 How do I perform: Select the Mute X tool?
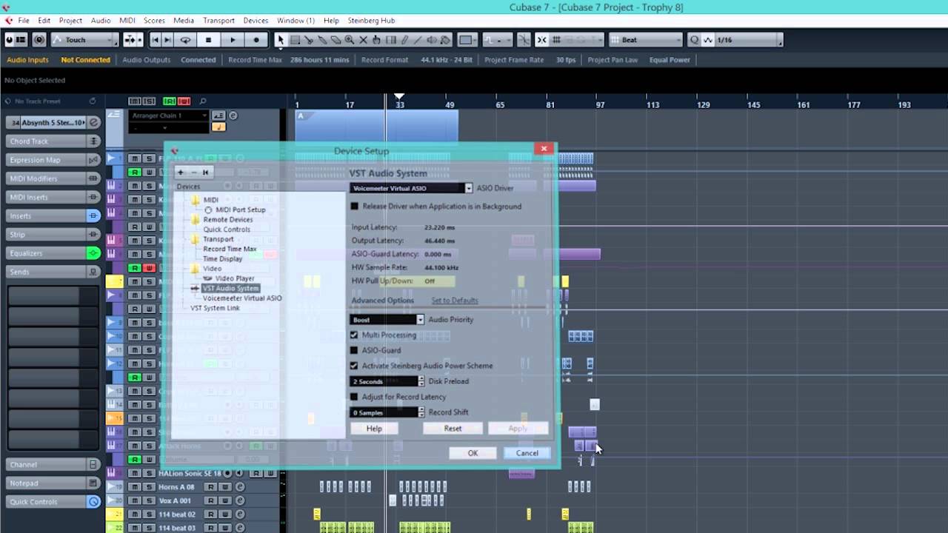click(363, 40)
